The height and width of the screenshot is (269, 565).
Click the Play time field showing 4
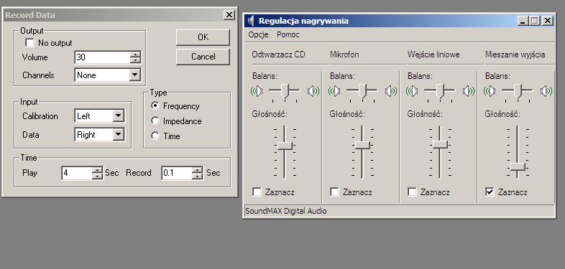(x=77, y=173)
